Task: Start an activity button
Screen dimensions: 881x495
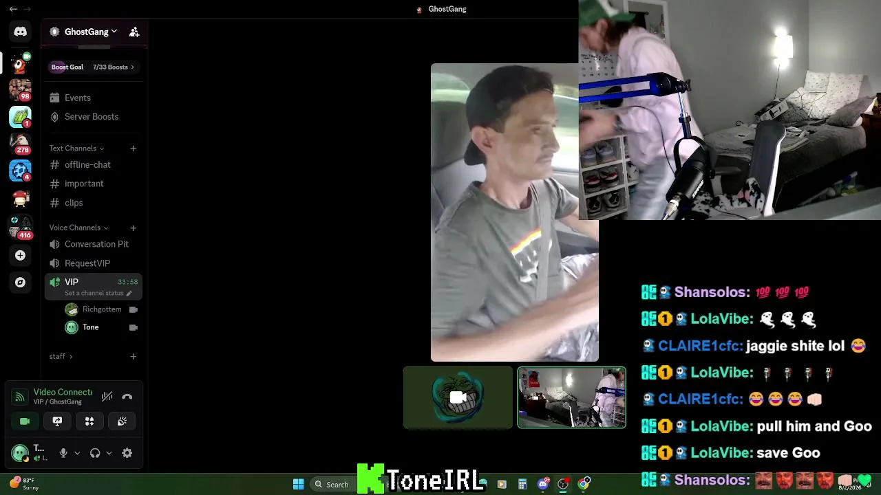Action: (x=89, y=421)
